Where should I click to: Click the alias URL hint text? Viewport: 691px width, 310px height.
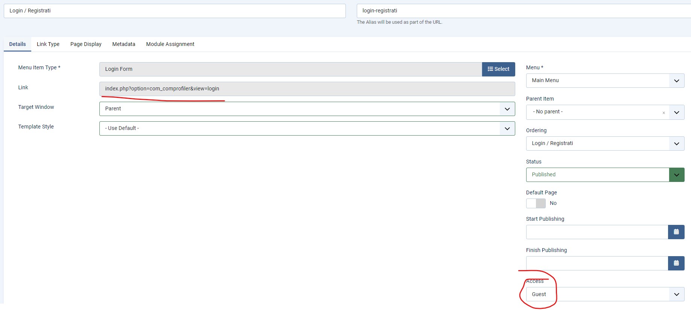[x=399, y=22]
